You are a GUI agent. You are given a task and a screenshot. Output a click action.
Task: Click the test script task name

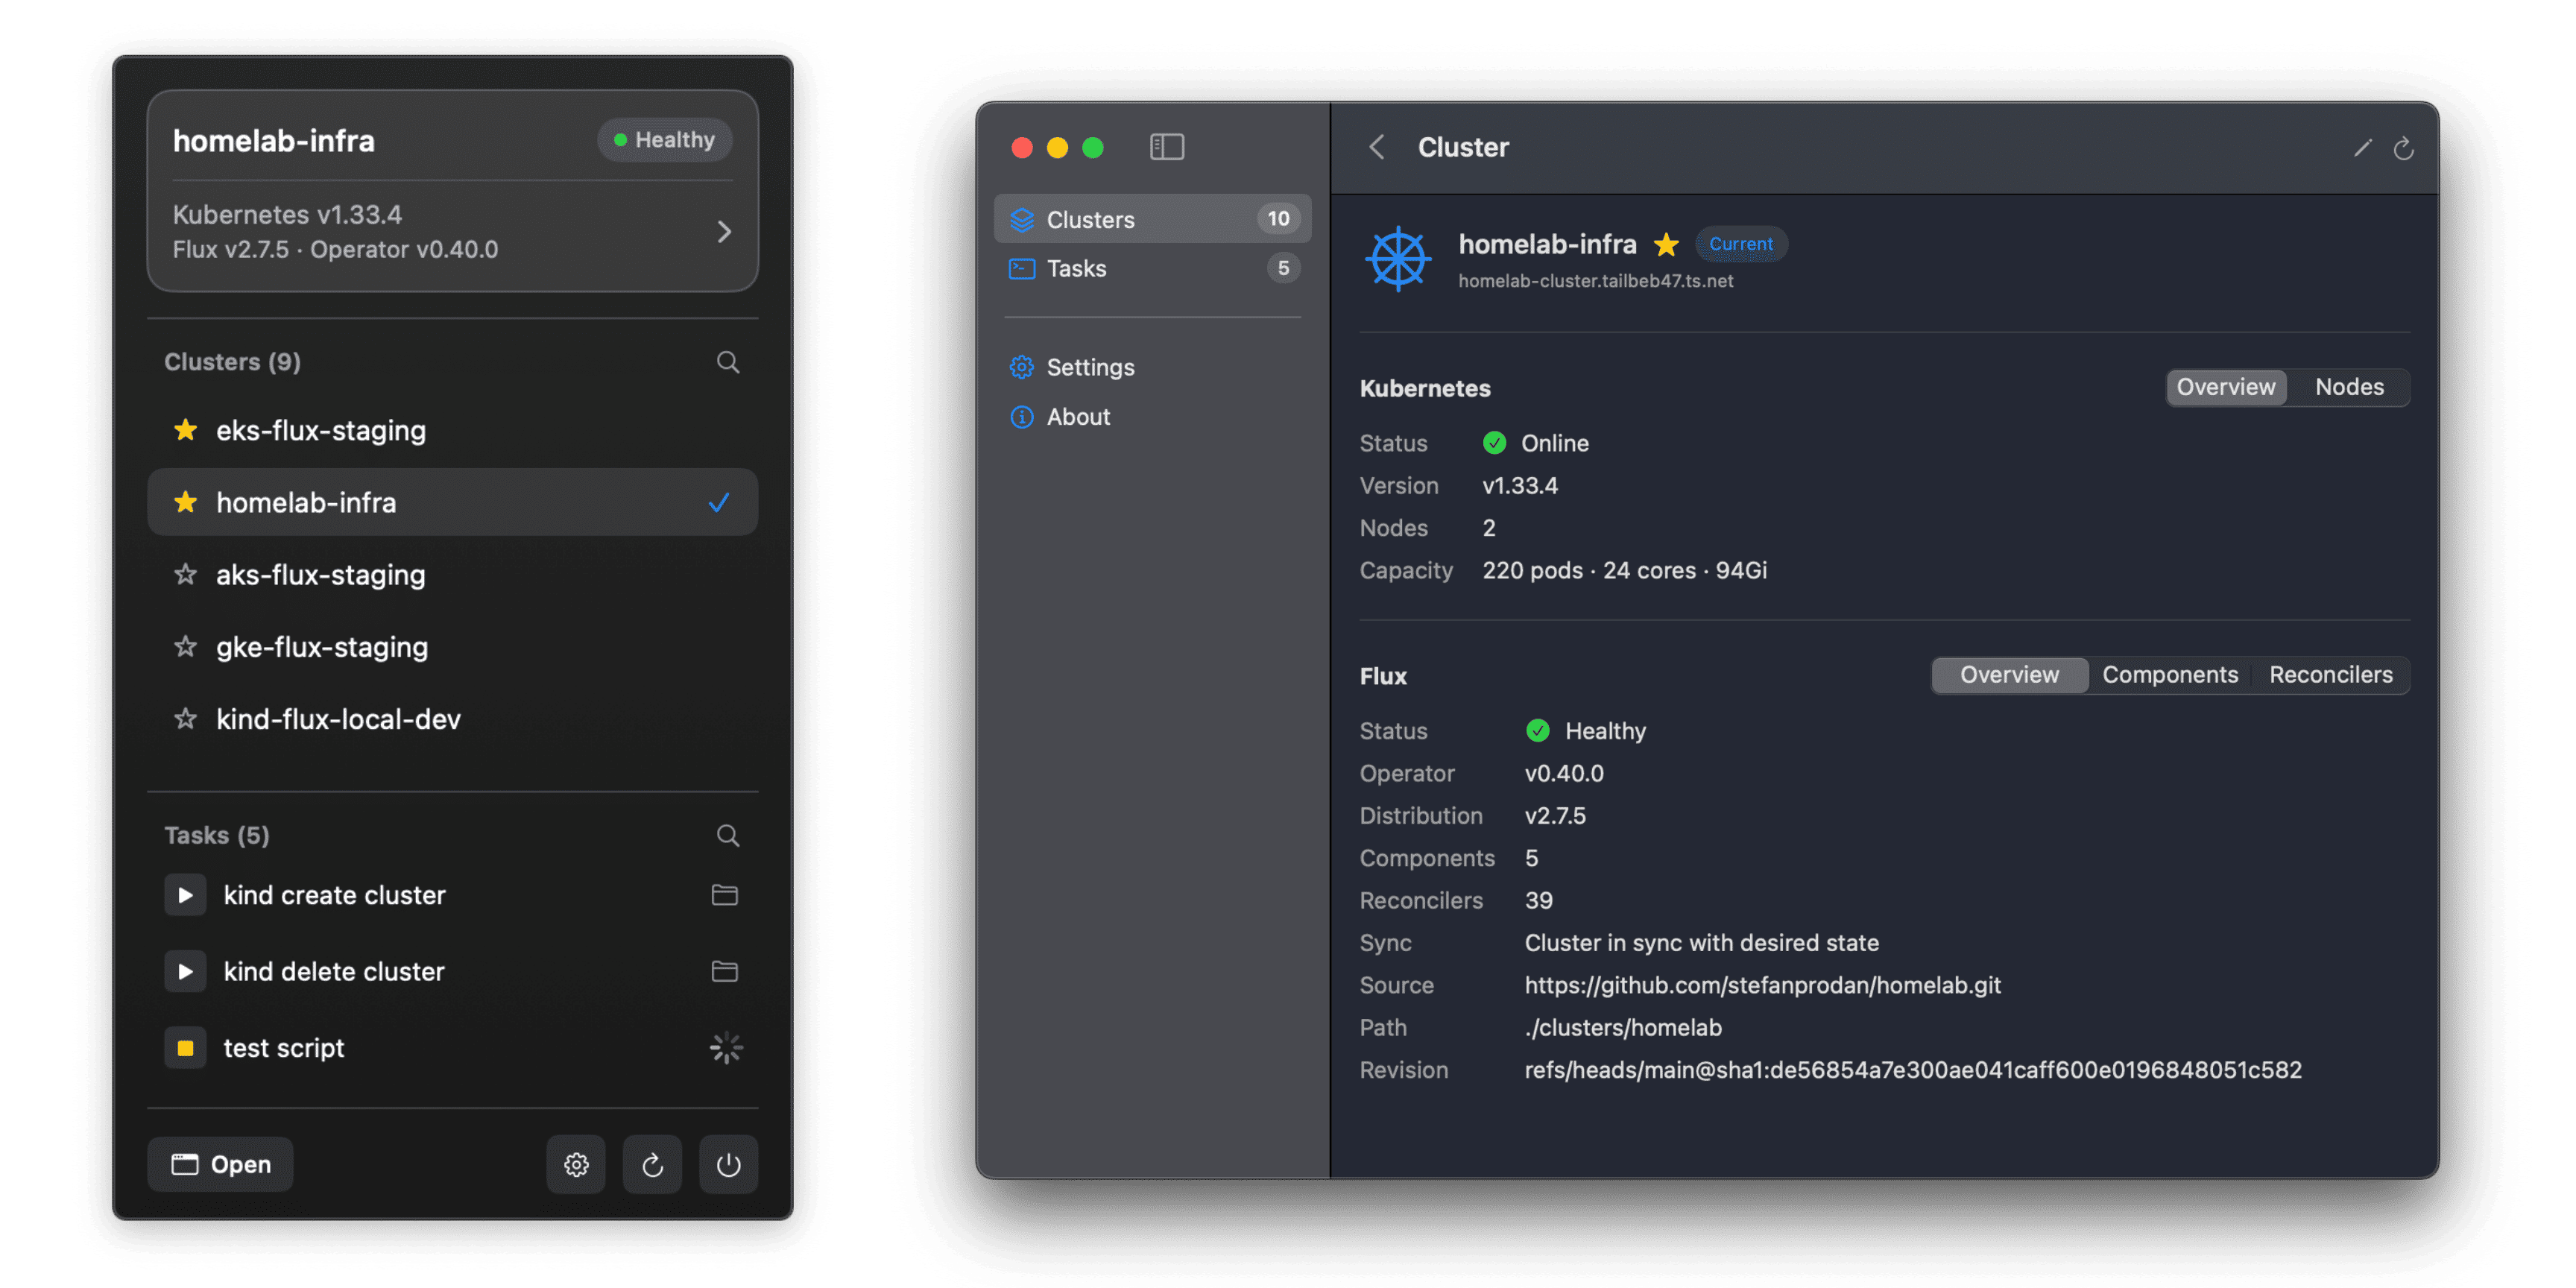(284, 1048)
